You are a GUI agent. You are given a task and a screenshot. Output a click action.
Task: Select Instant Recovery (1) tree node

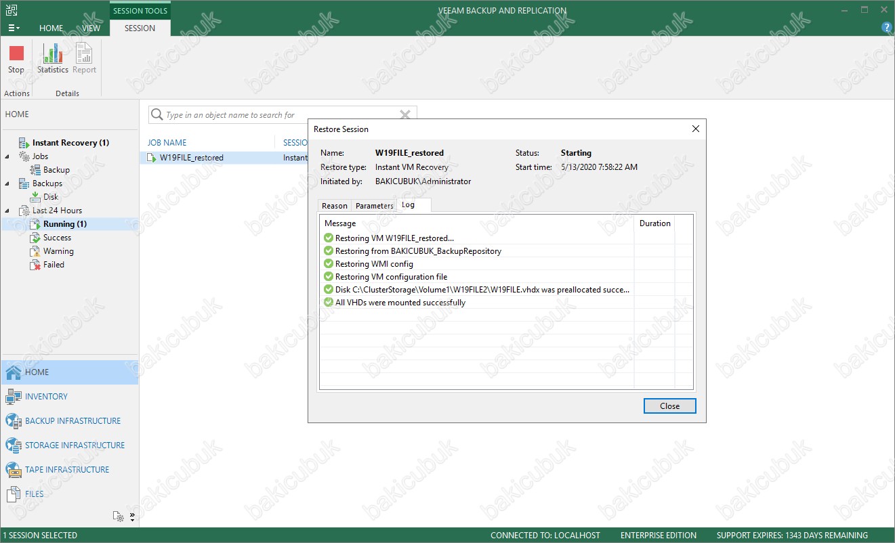[70, 143]
